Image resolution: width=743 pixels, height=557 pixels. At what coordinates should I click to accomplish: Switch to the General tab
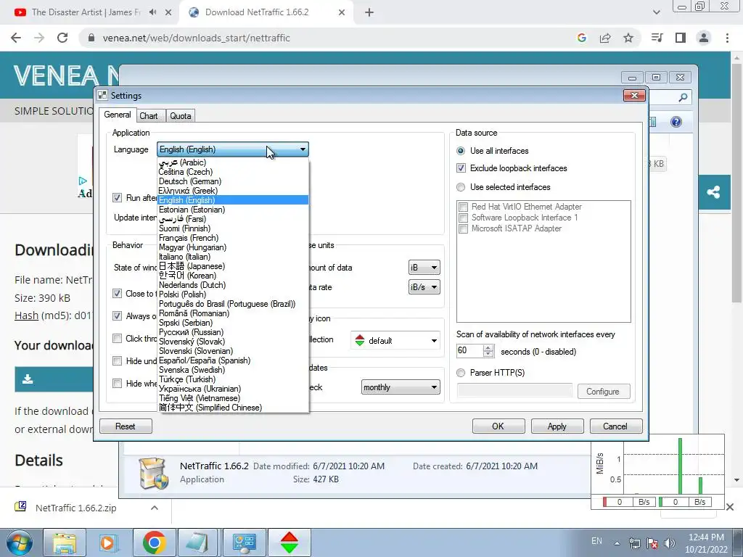click(117, 114)
